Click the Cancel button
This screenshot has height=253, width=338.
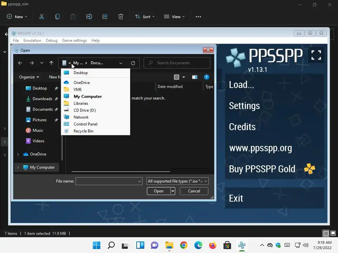[194, 191]
